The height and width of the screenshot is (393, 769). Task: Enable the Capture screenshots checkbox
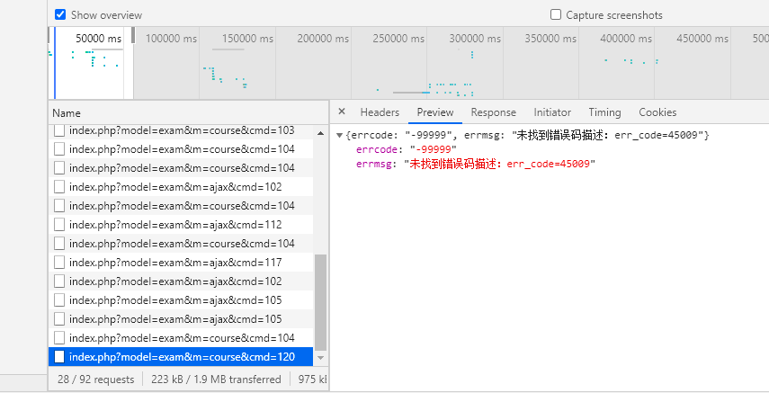(556, 14)
